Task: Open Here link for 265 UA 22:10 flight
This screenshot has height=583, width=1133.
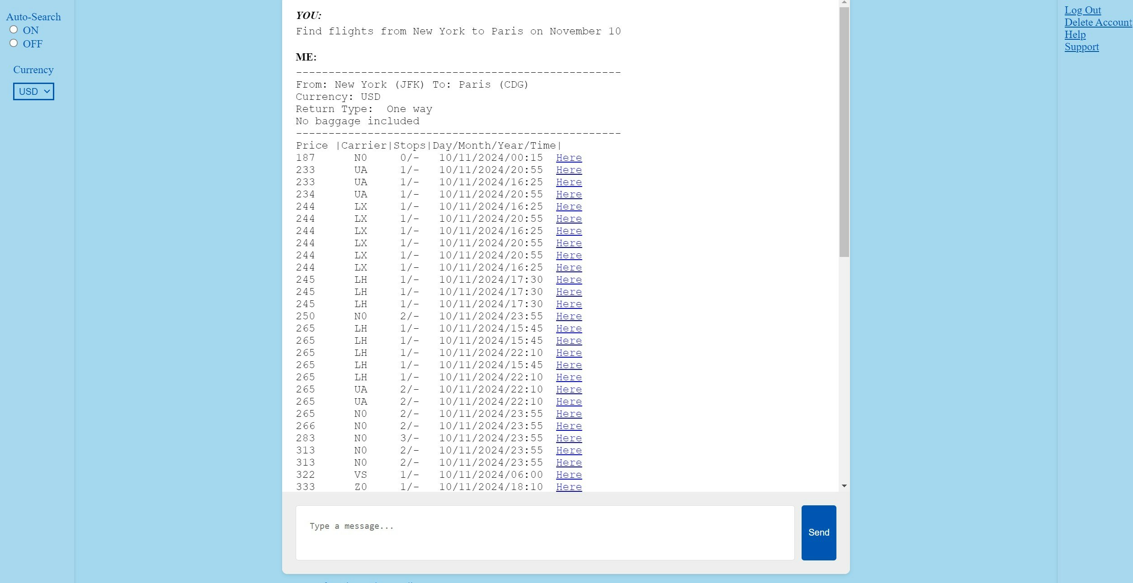Action: (x=568, y=389)
